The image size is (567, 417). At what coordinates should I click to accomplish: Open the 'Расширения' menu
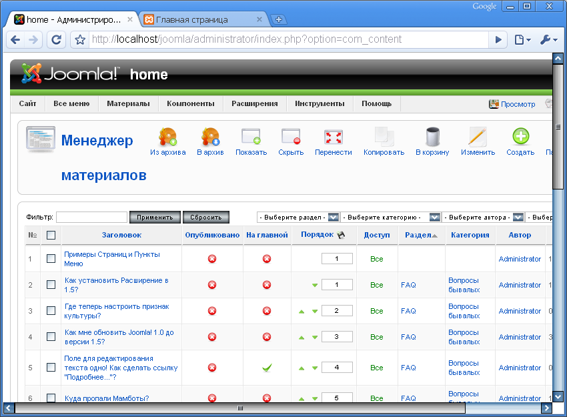coord(255,103)
